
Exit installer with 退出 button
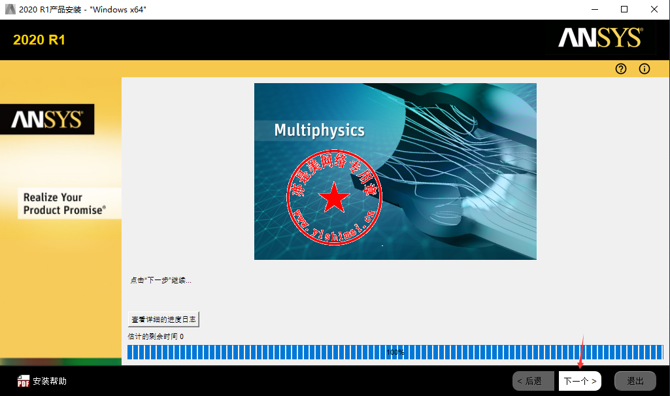point(635,380)
